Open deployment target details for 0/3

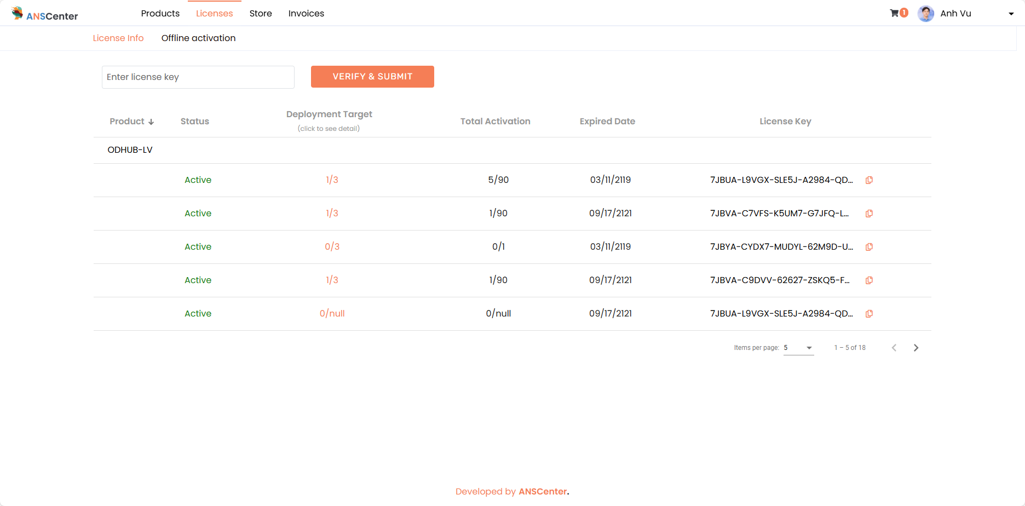point(332,247)
